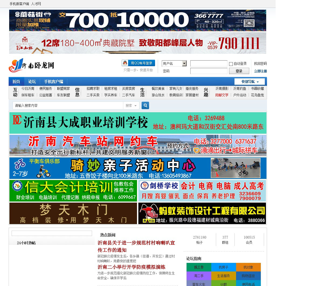Open the 婚庆服务 link
This screenshot has width=323, height=286.
pos(192,89)
